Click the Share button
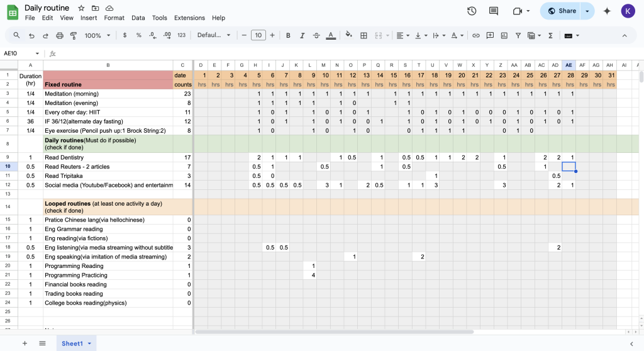This screenshot has height=351, width=644. pyautogui.click(x=561, y=11)
